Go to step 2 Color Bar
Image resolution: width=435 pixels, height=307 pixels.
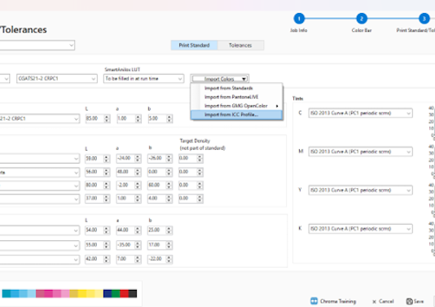click(x=362, y=19)
